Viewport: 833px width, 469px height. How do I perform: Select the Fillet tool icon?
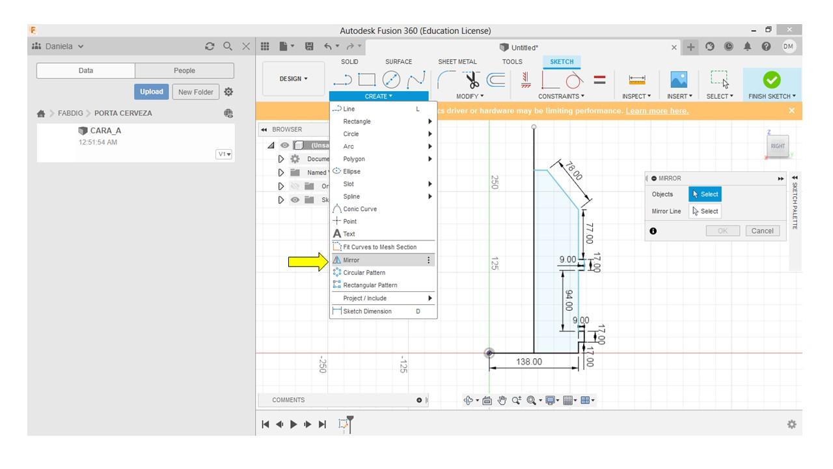pyautogui.click(x=446, y=79)
